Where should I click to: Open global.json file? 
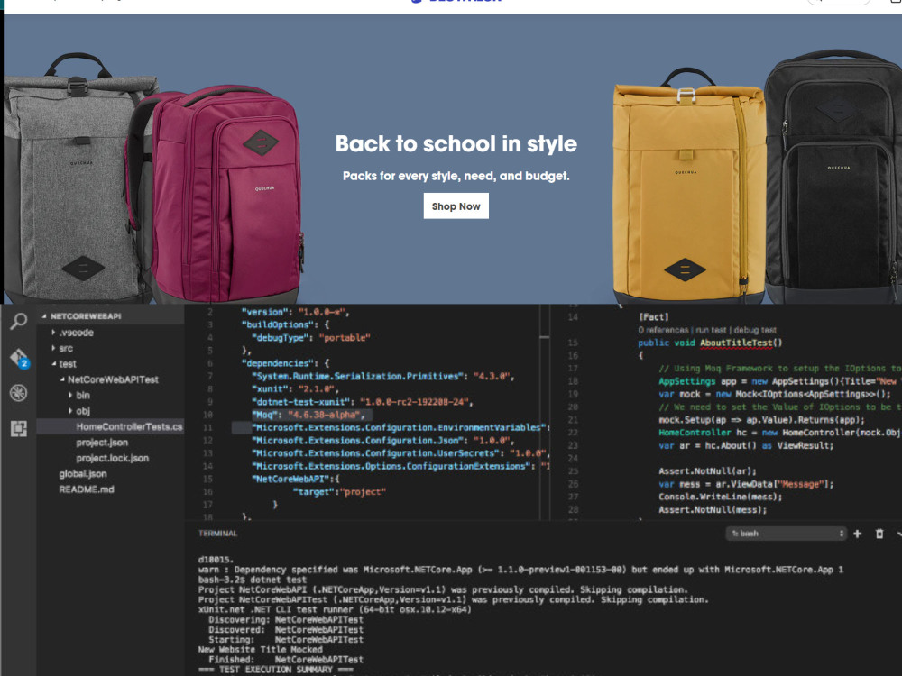83,474
